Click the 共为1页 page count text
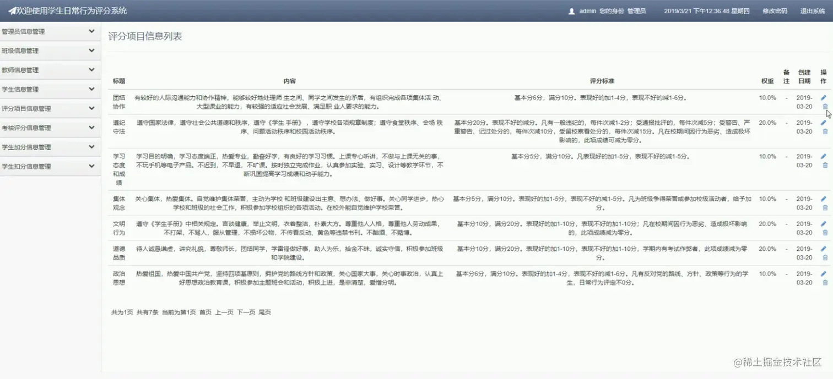Viewport: 833px width, 379px height. click(x=122, y=312)
